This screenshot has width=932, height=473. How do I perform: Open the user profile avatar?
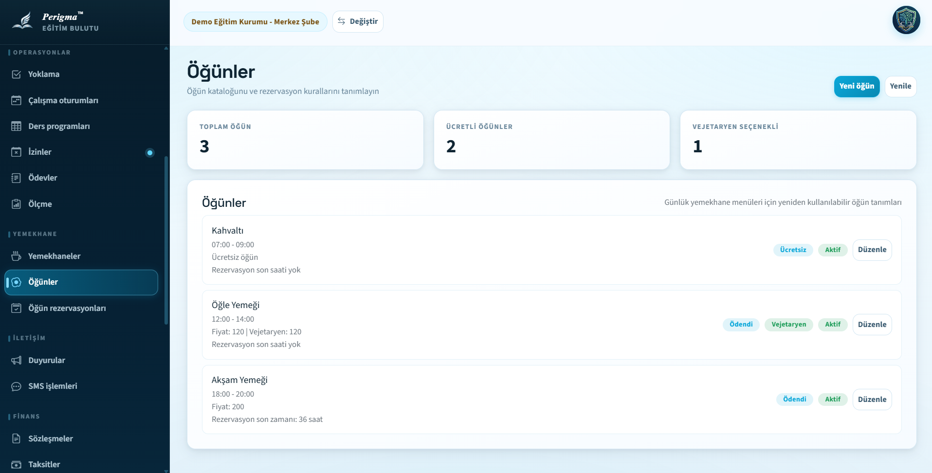(906, 20)
